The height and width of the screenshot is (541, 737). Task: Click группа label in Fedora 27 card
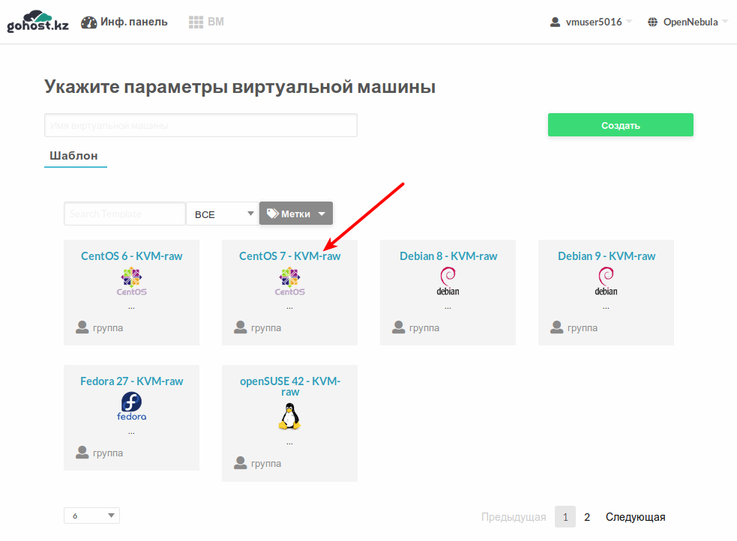(x=108, y=453)
